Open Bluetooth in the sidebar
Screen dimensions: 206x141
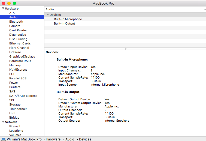[16, 22]
